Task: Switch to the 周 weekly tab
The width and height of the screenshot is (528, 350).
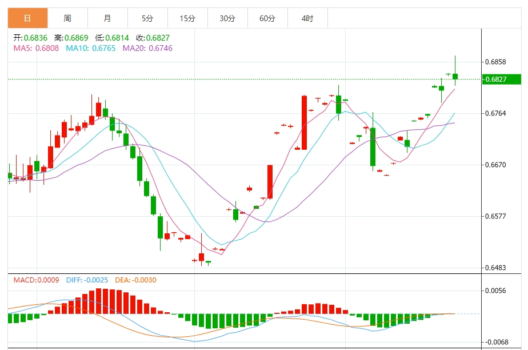Action: (67, 18)
